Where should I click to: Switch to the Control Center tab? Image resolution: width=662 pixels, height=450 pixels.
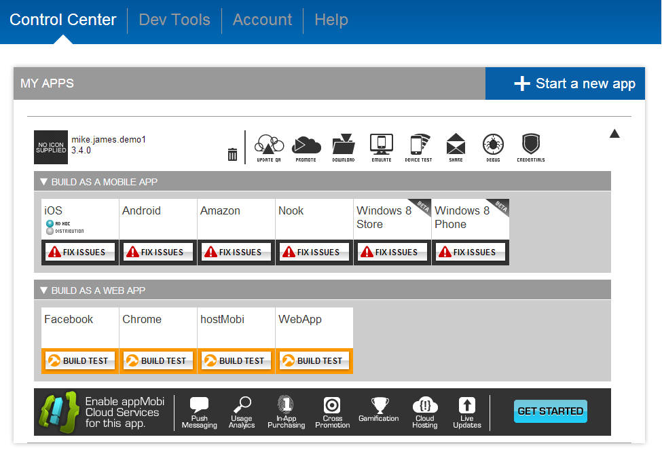(x=63, y=20)
